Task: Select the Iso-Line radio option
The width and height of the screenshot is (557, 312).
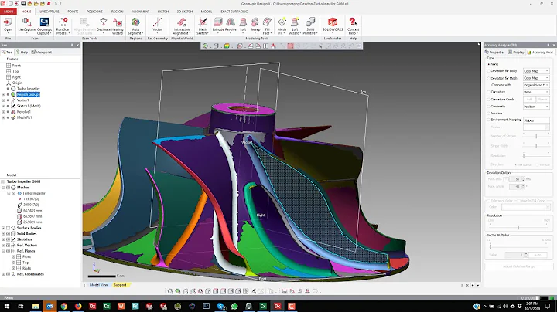Action: pos(489,113)
